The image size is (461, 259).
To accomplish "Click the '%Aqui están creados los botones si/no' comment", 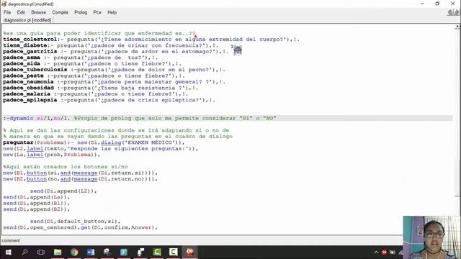I will 66,166.
